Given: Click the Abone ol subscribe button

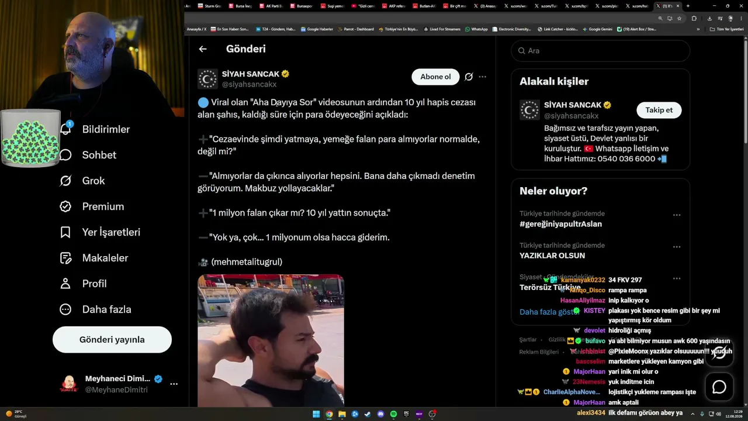Looking at the screenshot, I should tap(435, 77).
